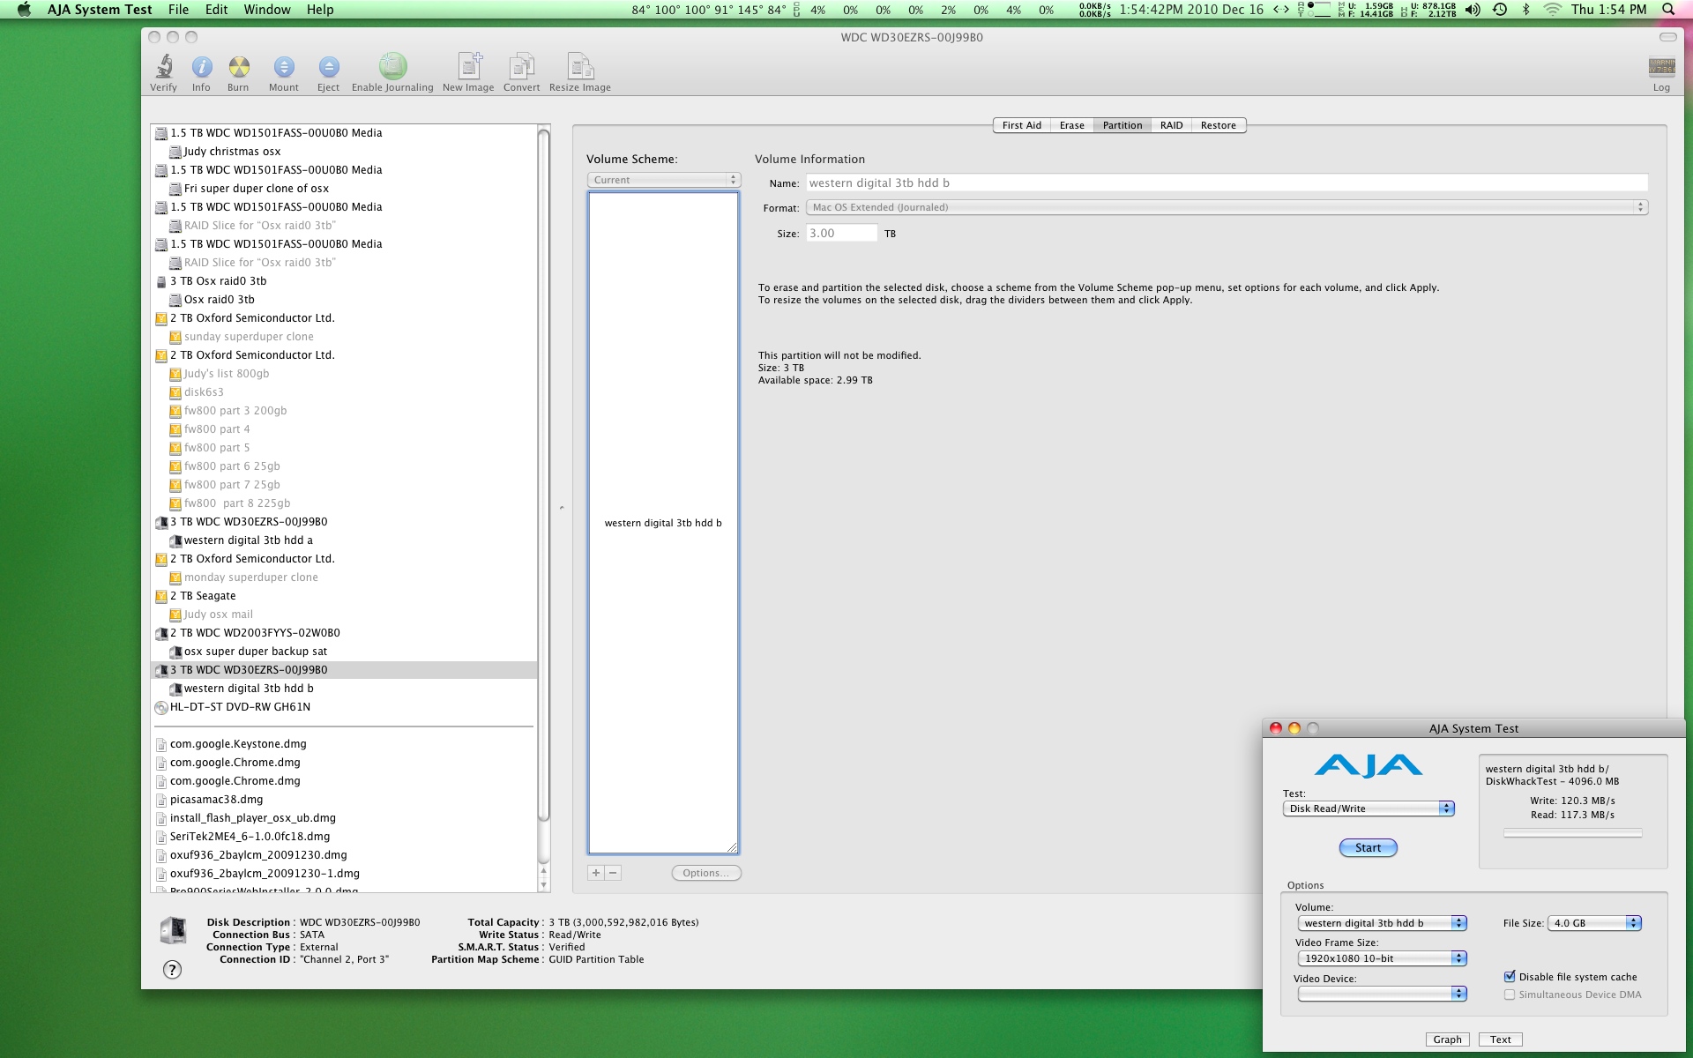Open the Window menu
Image resolution: width=1693 pixels, height=1058 pixels.
[x=267, y=10]
